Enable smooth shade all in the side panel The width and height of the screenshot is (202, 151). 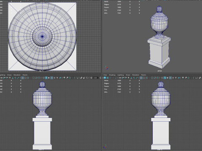[x=165, y=78]
